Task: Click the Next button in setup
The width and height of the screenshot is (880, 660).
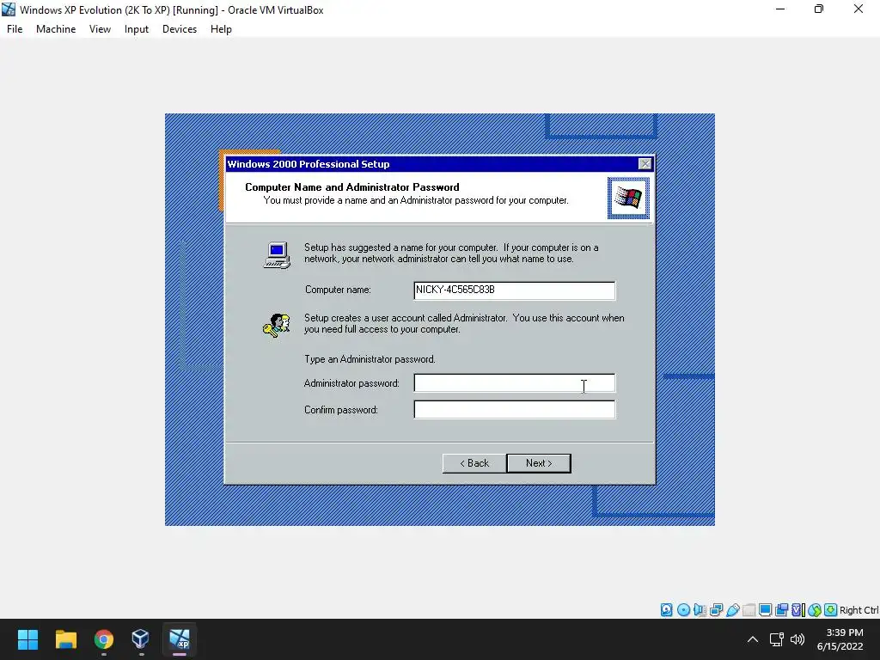Action: click(x=539, y=463)
